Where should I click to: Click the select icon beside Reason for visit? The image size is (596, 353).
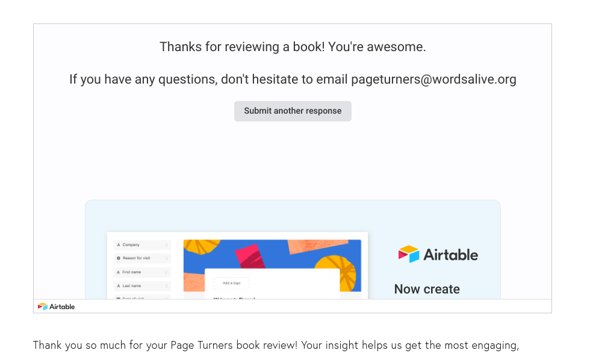[119, 258]
